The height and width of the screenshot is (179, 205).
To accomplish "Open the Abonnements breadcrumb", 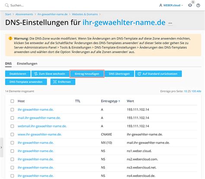I will click(x=24, y=14).
